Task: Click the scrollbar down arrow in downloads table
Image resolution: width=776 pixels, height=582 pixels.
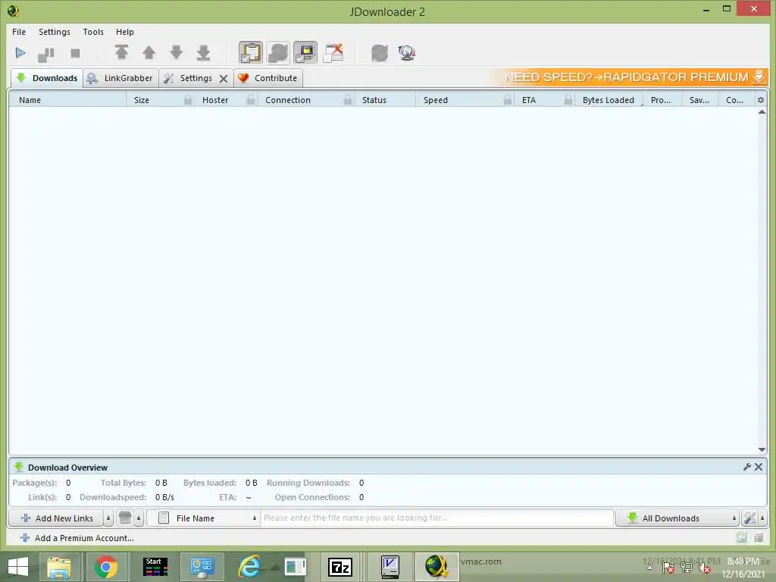Action: (762, 449)
